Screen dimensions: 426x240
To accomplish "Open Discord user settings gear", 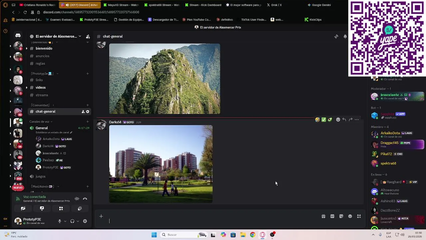I will (x=85, y=221).
